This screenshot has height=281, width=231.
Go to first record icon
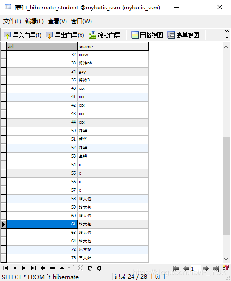(5, 268)
